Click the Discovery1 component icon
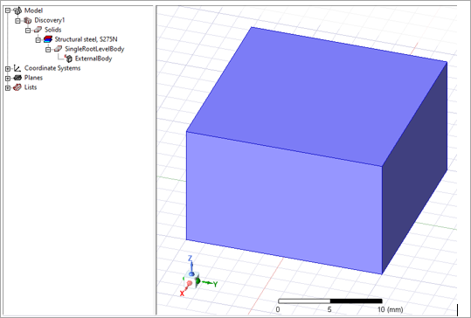 tap(28, 20)
